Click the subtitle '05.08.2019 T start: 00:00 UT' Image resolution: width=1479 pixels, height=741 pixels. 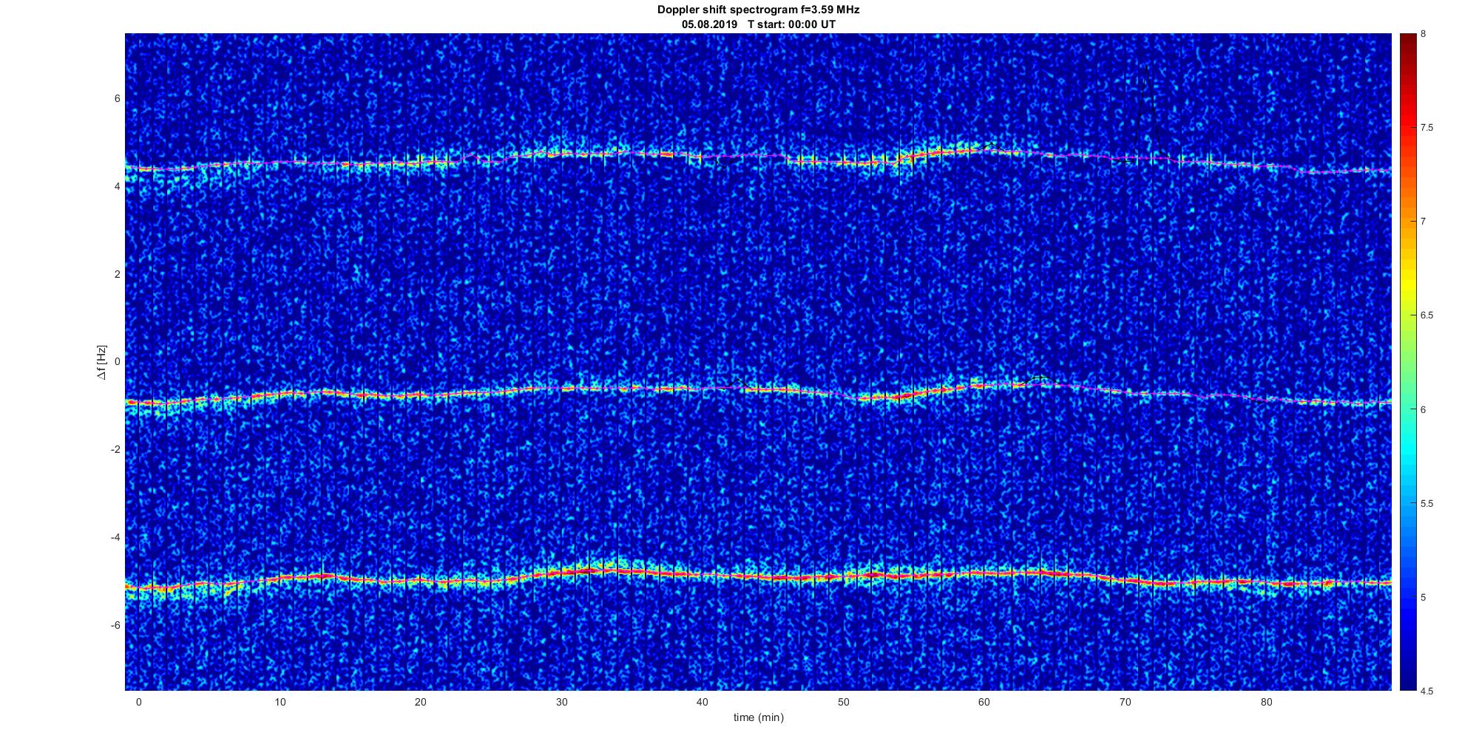pyautogui.click(x=759, y=24)
